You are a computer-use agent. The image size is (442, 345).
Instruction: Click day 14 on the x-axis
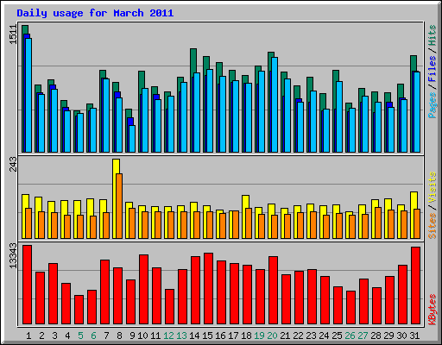coord(194,336)
